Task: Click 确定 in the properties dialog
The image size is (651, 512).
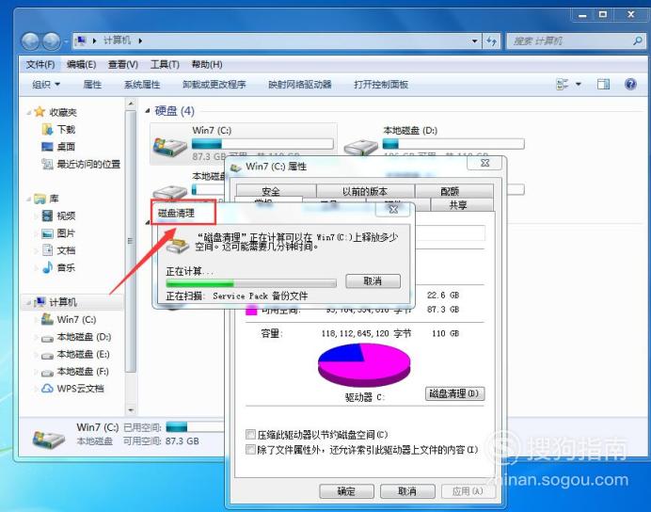Action: (x=346, y=491)
